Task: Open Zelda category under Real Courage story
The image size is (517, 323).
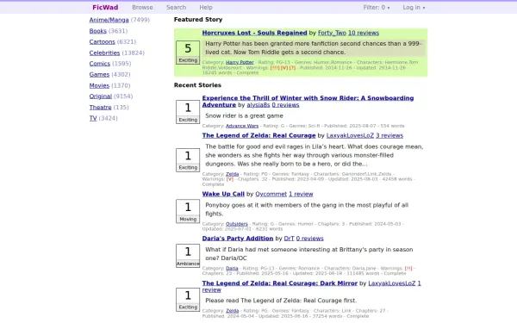Action: pyautogui.click(x=232, y=174)
